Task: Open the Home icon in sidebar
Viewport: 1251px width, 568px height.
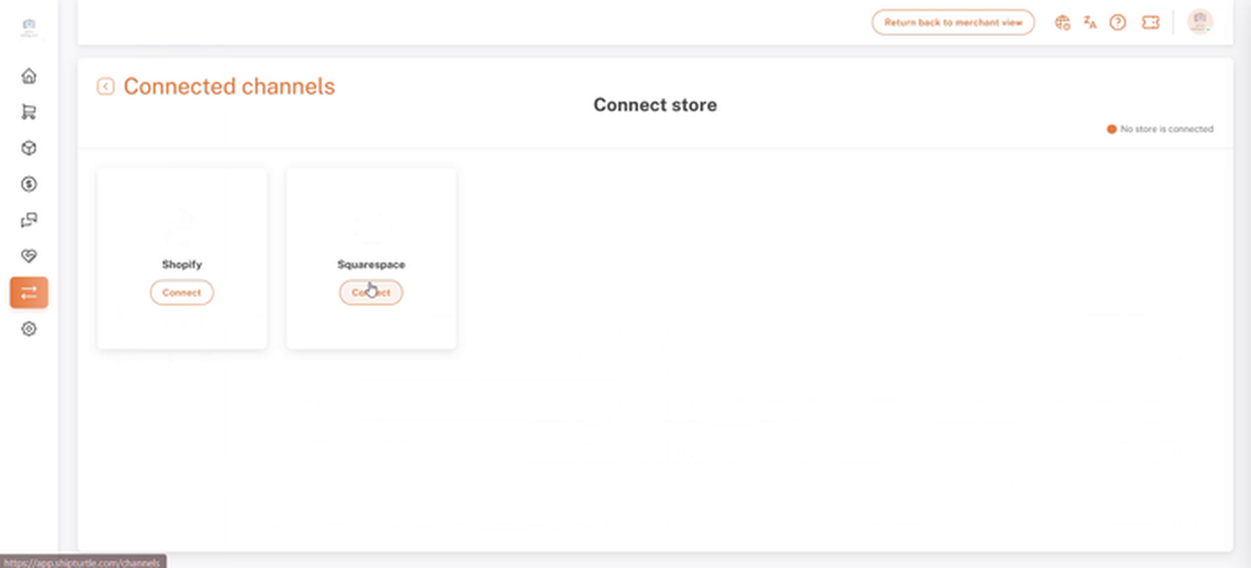Action: 29,76
